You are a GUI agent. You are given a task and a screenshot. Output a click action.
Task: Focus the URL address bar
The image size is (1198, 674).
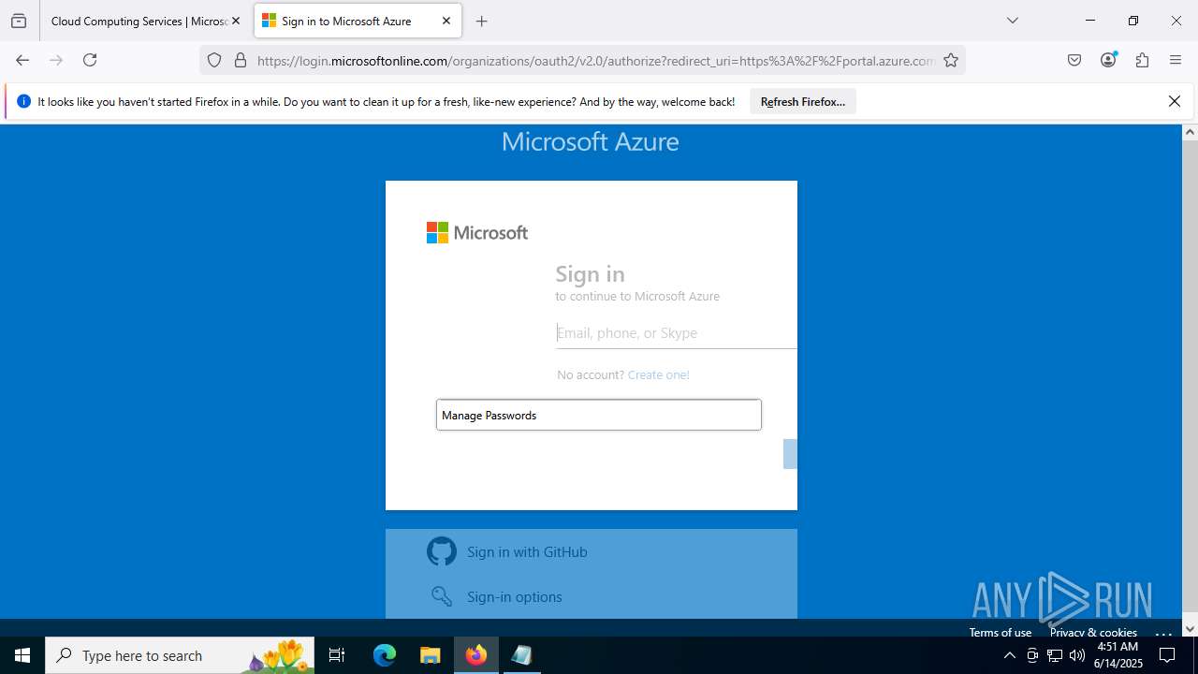click(x=595, y=61)
